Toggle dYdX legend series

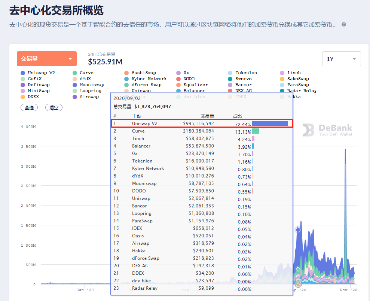[82, 79]
